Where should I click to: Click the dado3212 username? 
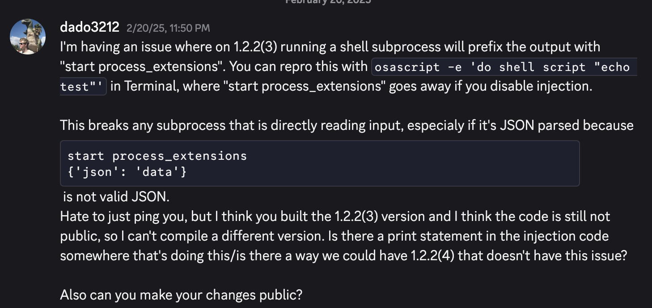89,27
